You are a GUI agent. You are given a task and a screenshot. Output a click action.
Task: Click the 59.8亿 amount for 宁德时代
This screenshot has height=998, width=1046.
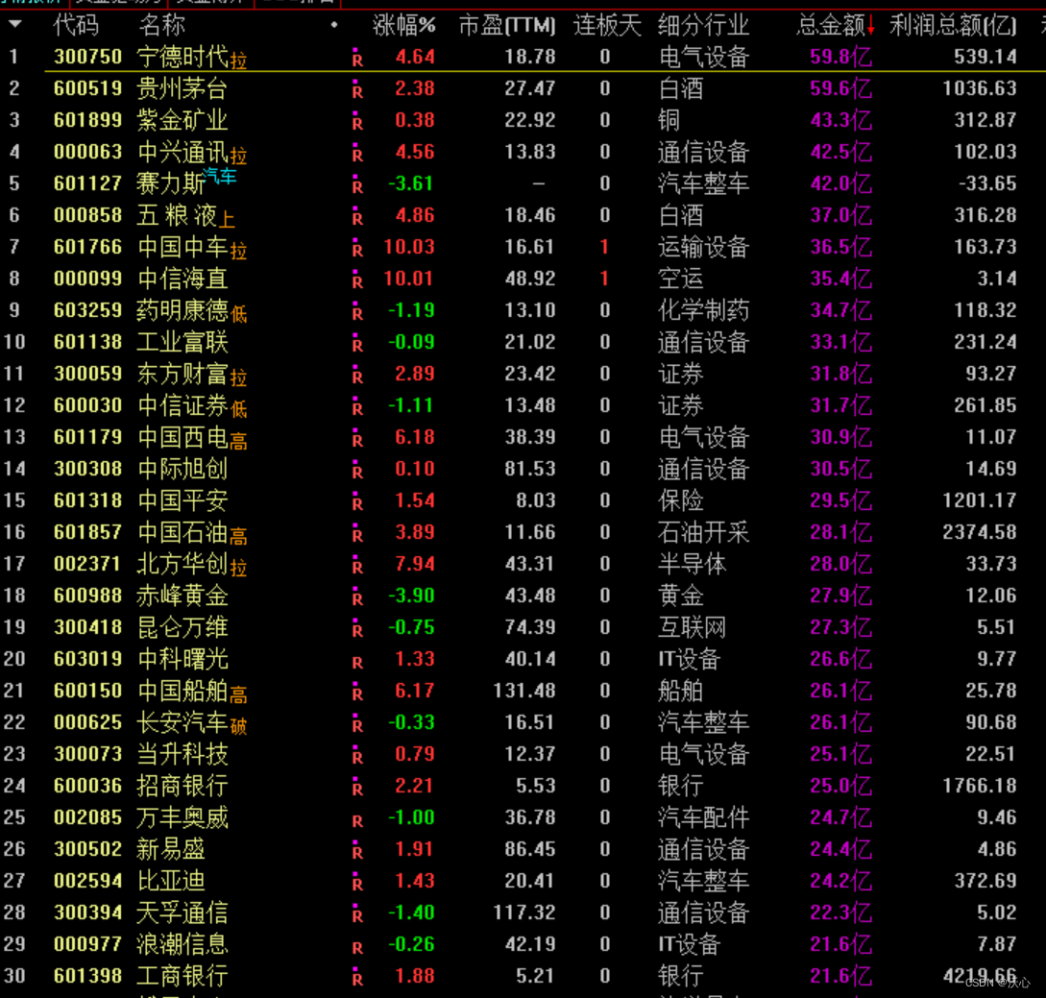tap(840, 58)
